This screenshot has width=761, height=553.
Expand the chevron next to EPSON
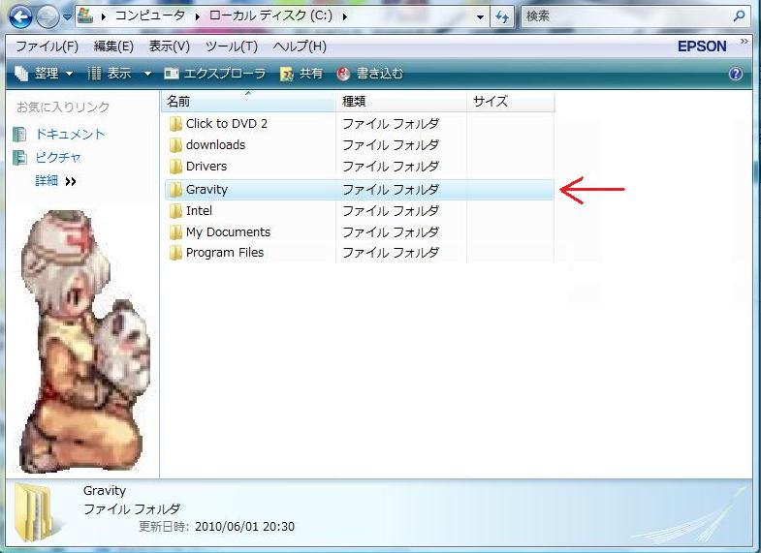coord(744,42)
